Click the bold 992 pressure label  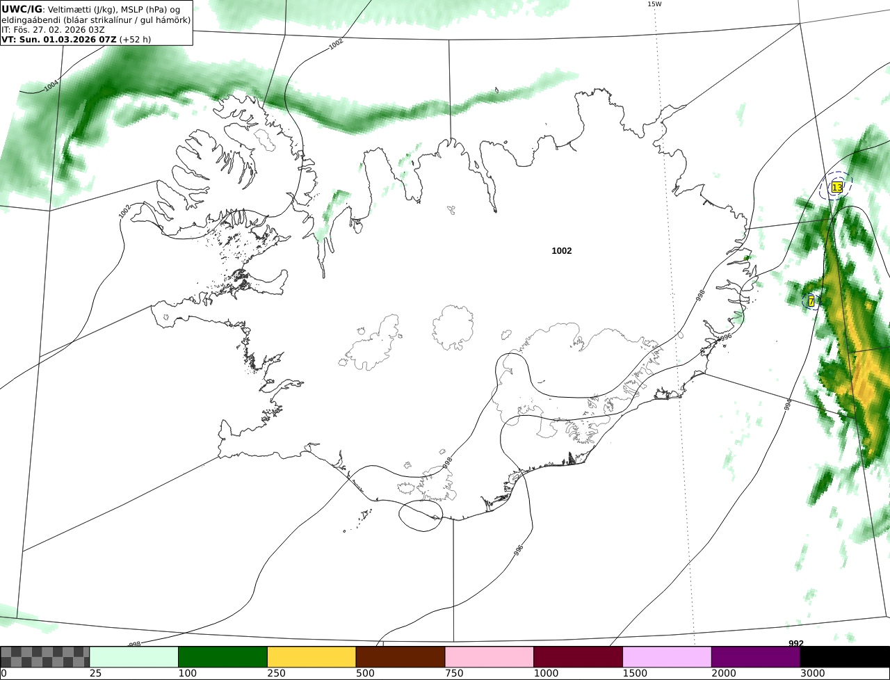[x=796, y=643]
